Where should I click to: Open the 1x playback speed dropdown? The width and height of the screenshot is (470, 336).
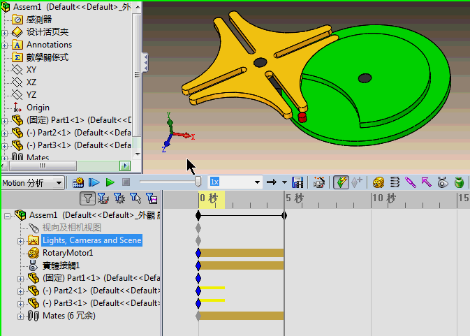click(257, 182)
